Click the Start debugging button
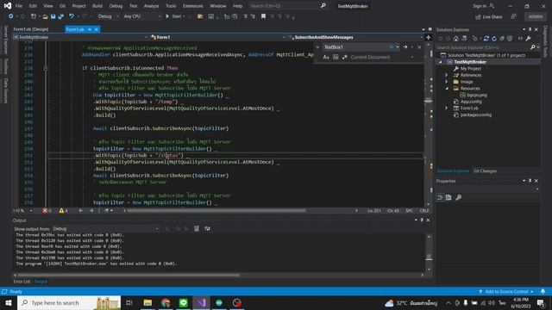The height and width of the screenshot is (310, 552). (175, 16)
